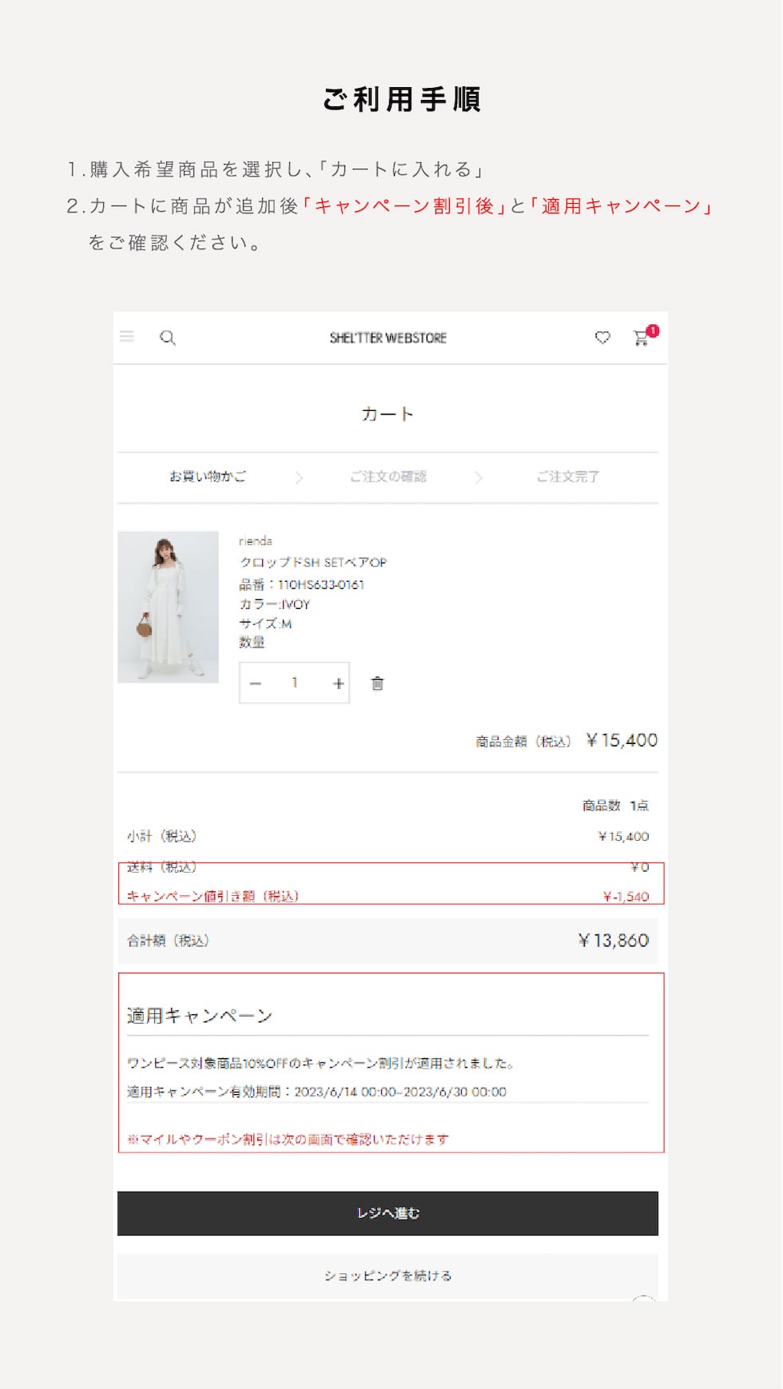Click the chevron after ご注文の確認

(479, 478)
